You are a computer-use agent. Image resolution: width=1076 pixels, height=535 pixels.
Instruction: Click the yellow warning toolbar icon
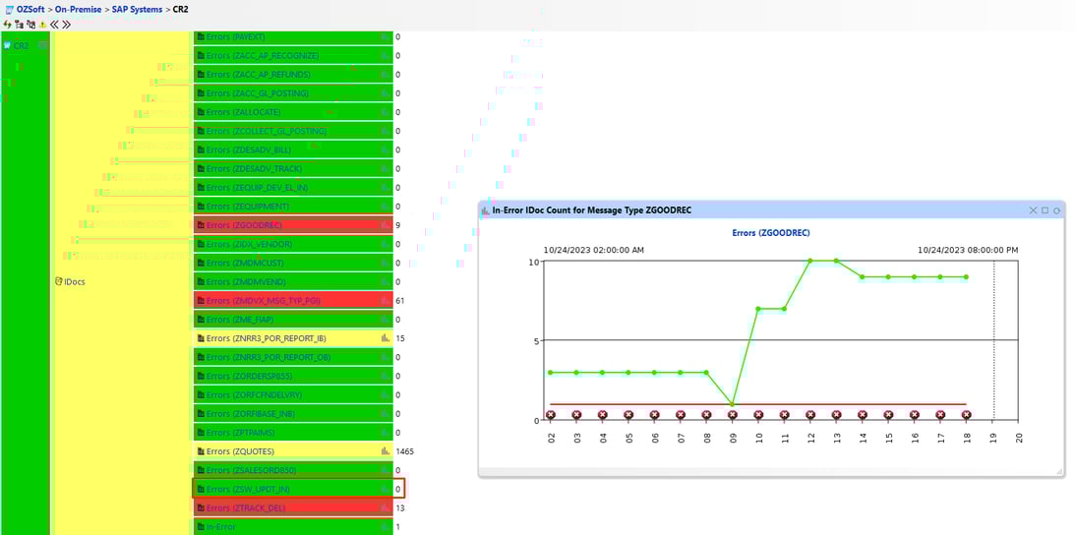click(42, 24)
